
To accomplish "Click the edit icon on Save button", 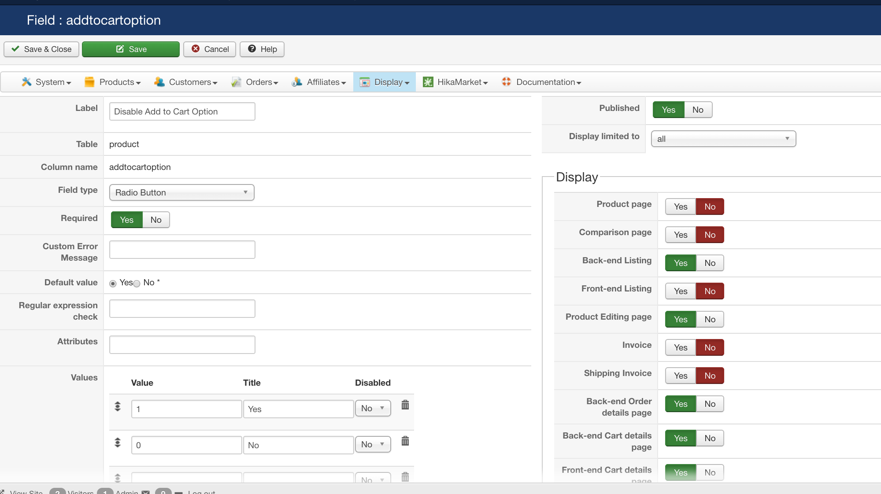I will pyautogui.click(x=120, y=49).
